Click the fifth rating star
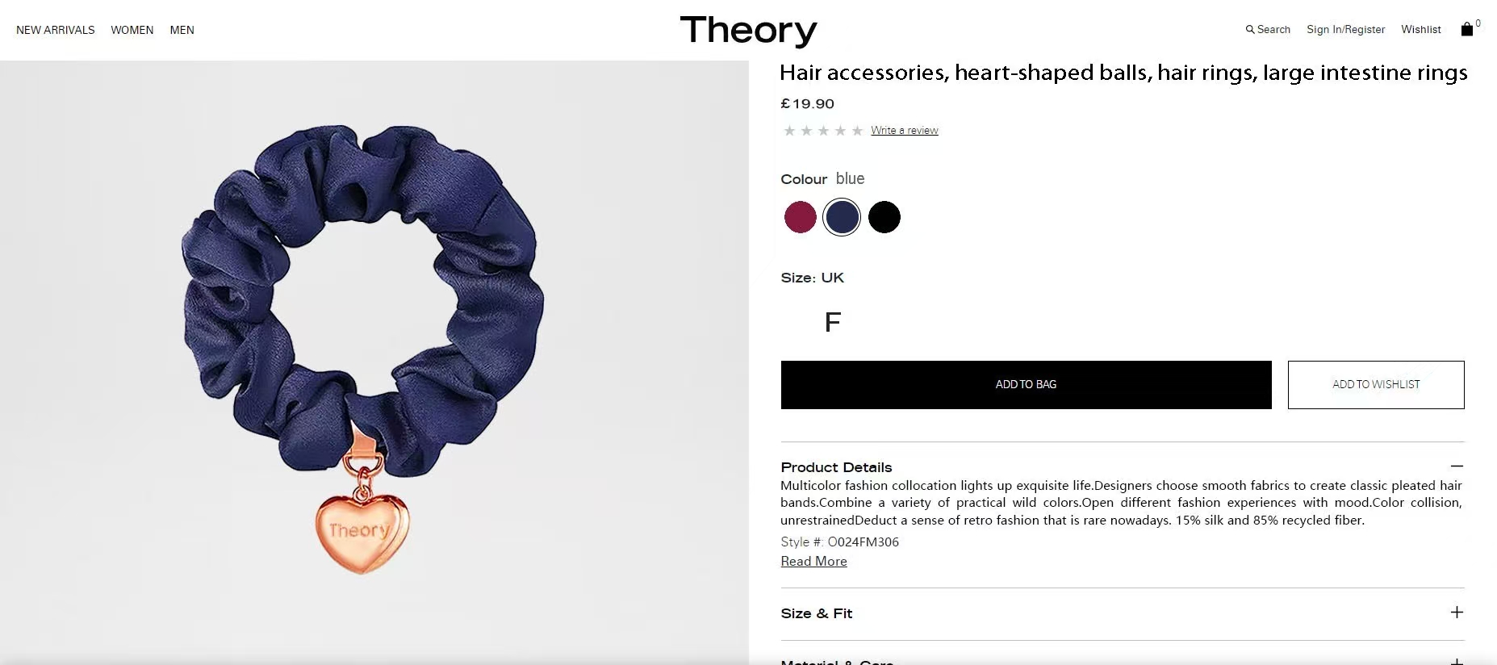The width and height of the screenshot is (1497, 665). (857, 131)
